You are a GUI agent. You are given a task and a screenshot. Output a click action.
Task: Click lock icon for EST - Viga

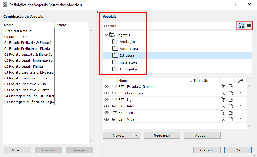223,119
